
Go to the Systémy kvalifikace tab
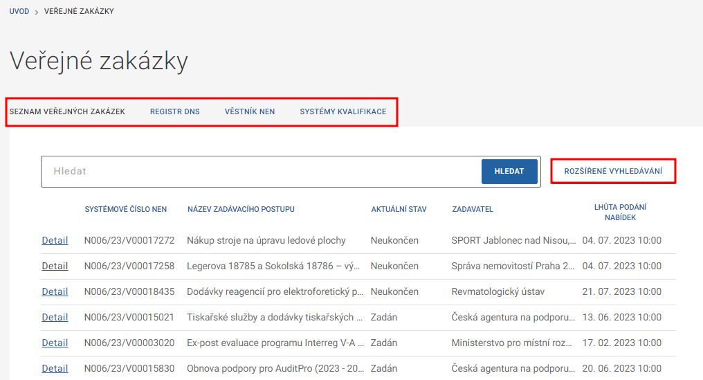coord(343,111)
